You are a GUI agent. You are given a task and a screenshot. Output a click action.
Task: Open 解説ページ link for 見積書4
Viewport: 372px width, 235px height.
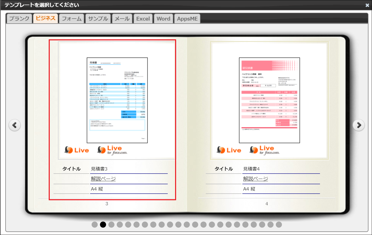pos(256,179)
